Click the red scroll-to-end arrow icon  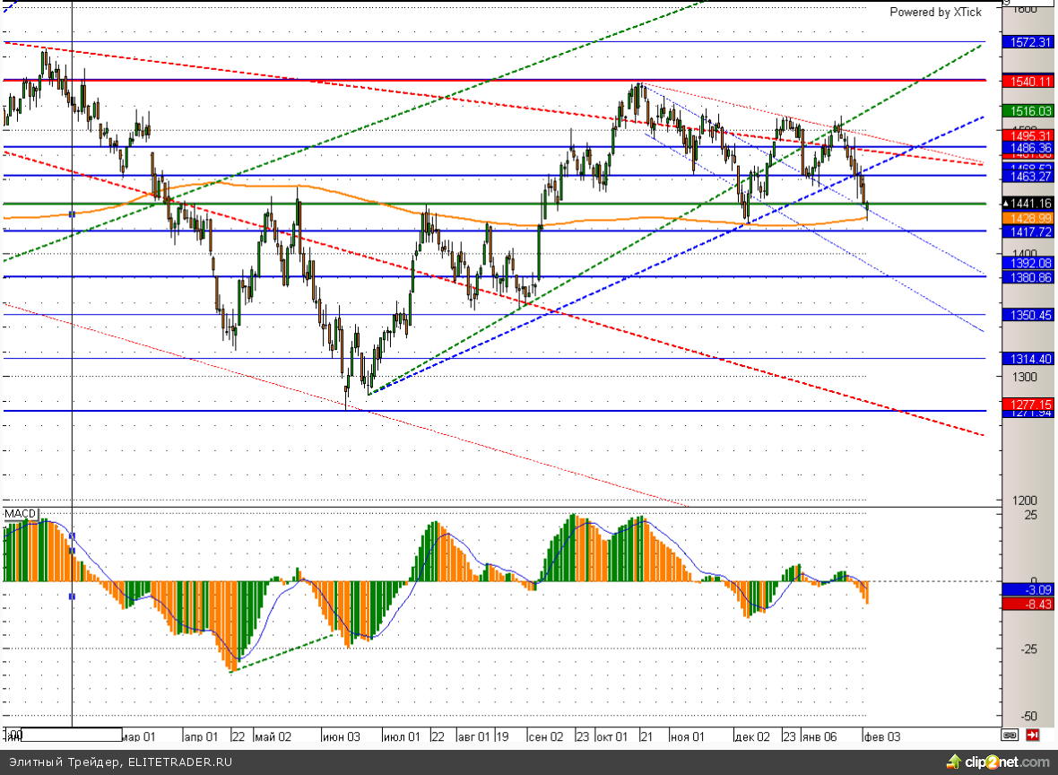(x=1033, y=736)
